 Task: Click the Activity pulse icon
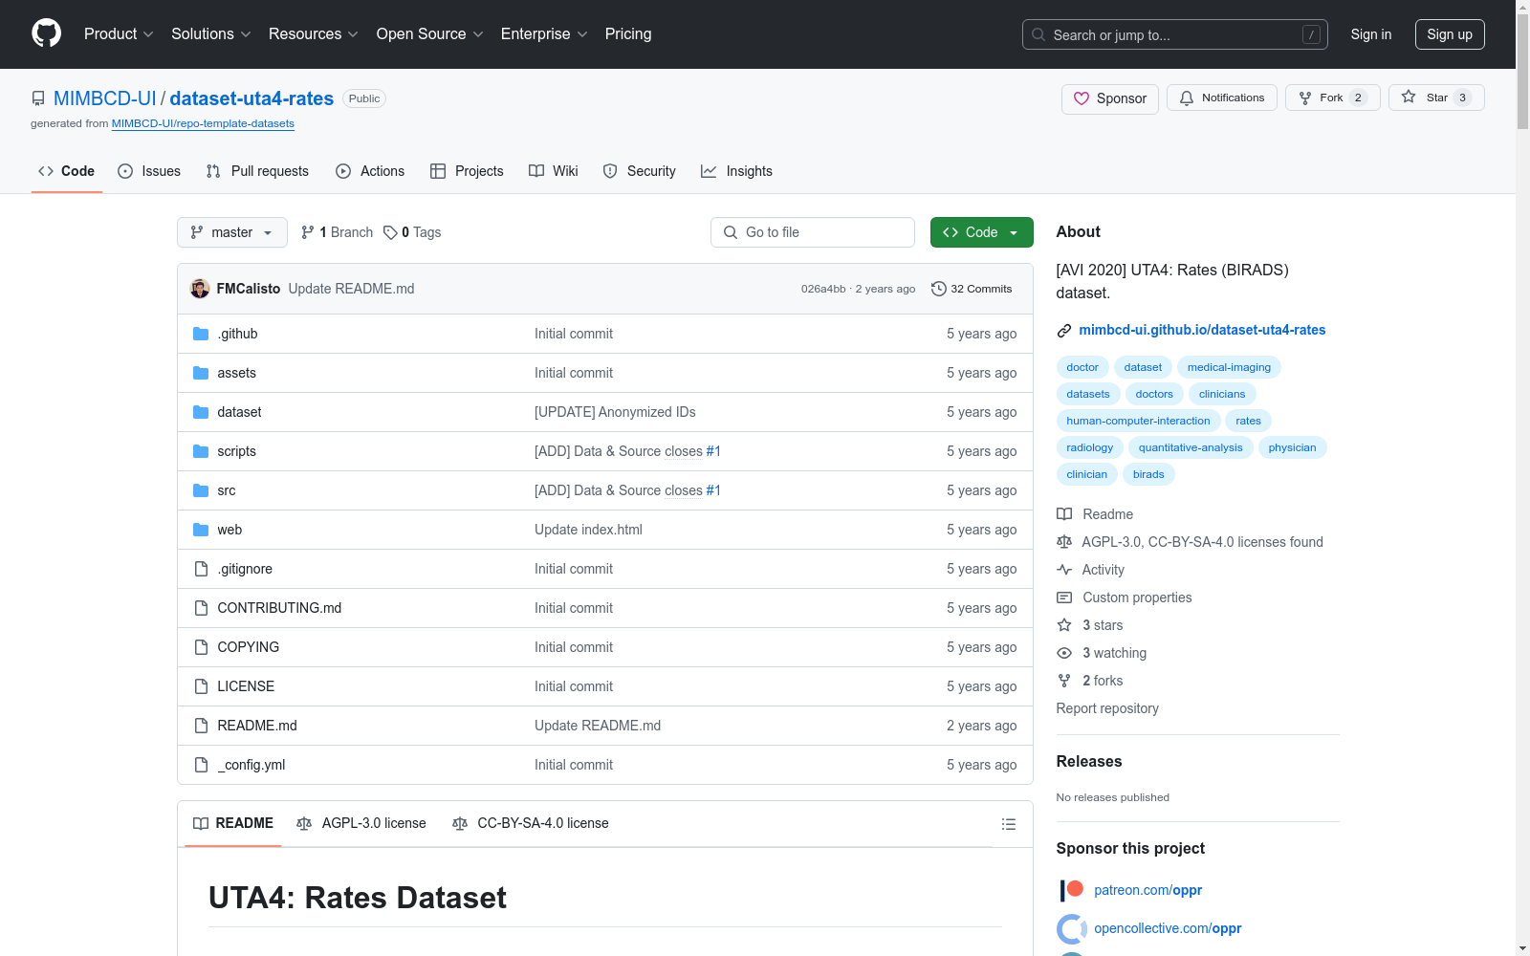pyautogui.click(x=1064, y=570)
